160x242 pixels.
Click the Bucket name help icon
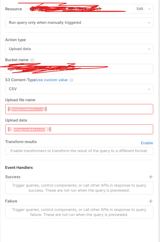click(32, 60)
